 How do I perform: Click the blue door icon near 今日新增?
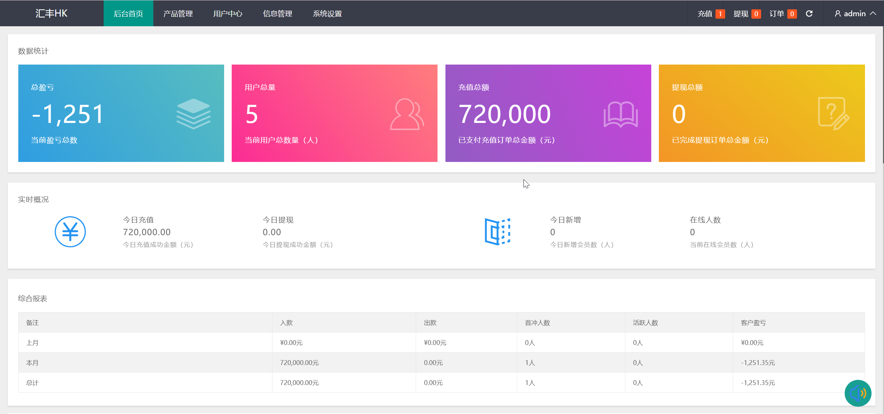(x=497, y=232)
